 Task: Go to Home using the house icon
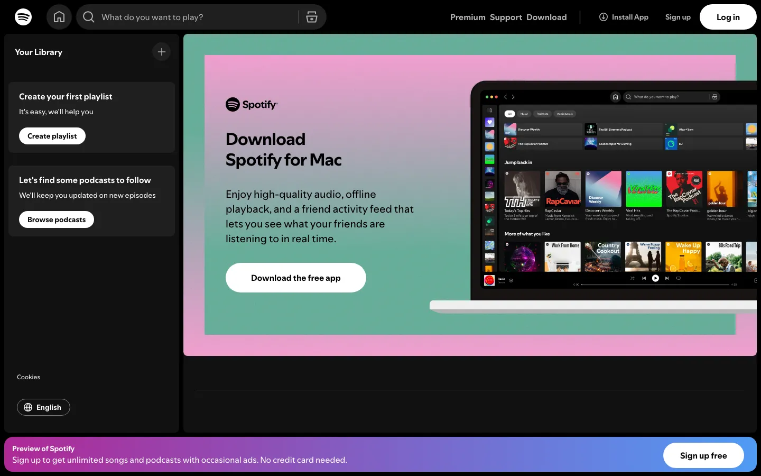[x=59, y=17]
